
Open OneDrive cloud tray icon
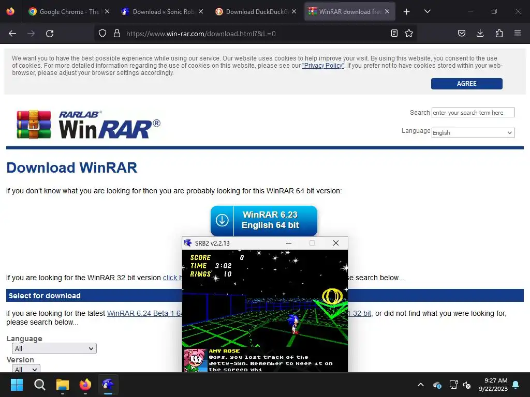pos(437,385)
